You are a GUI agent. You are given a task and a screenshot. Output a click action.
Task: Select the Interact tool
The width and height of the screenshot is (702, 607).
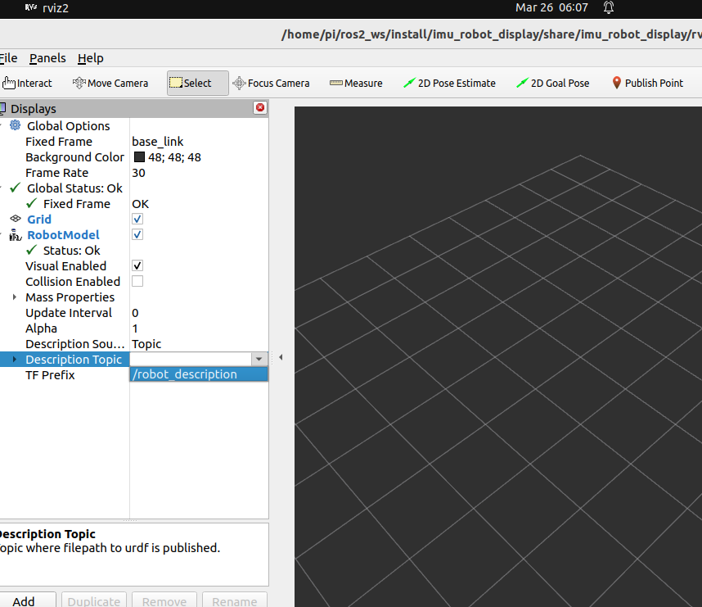point(27,84)
